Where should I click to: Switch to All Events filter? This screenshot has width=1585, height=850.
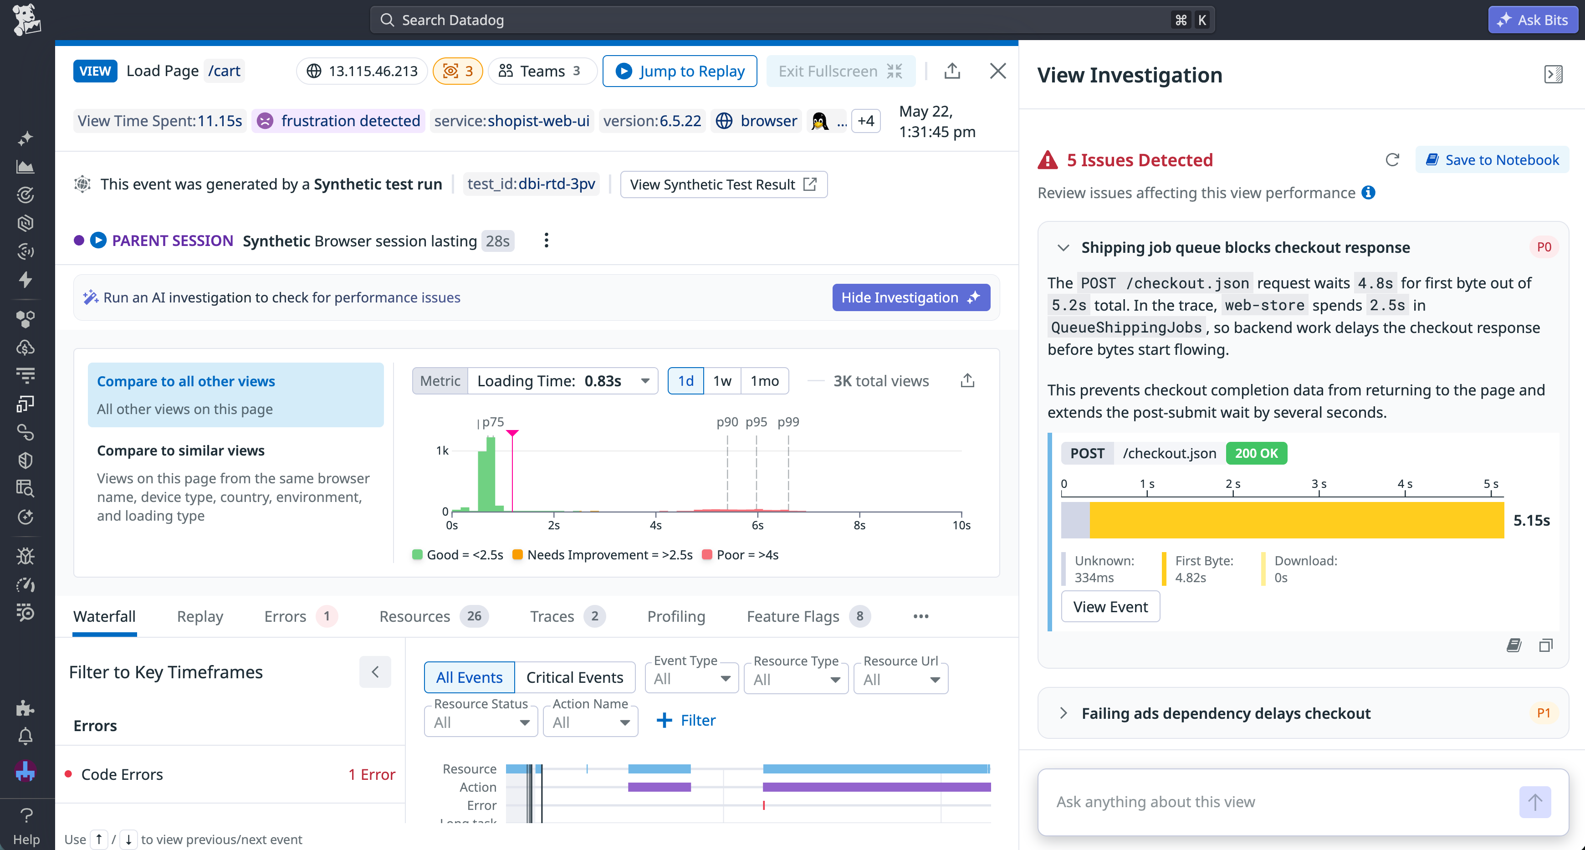click(470, 677)
